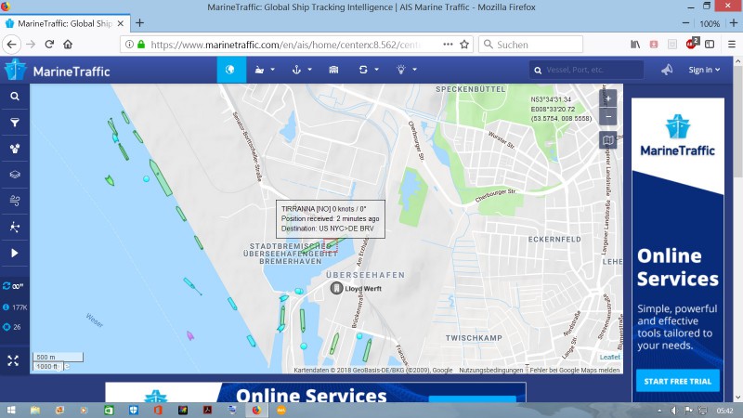Open the MarineTraffic sidebar search tool
Screen dimensions: 743x418
point(15,97)
